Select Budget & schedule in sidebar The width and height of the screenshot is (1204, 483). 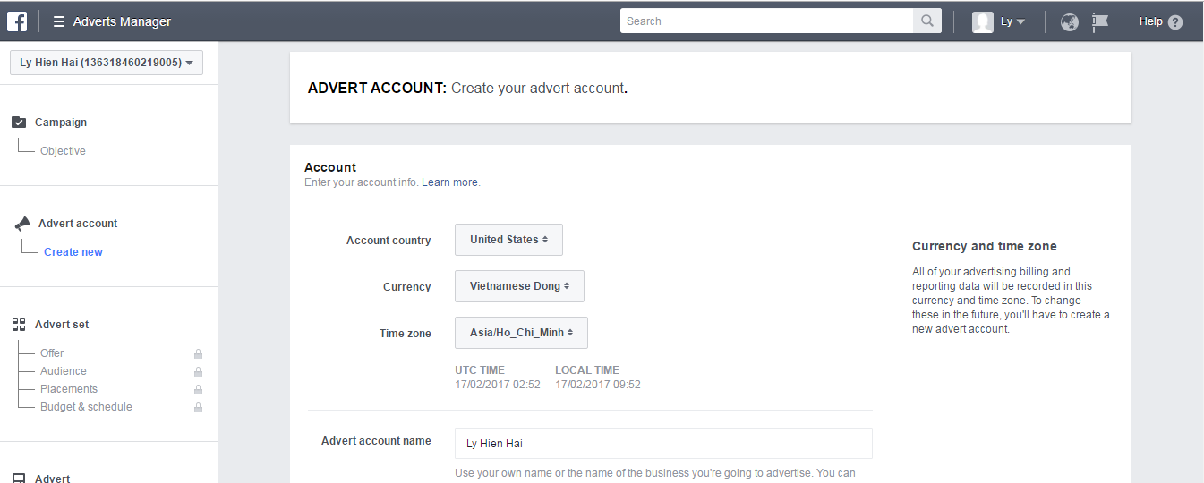click(x=86, y=407)
